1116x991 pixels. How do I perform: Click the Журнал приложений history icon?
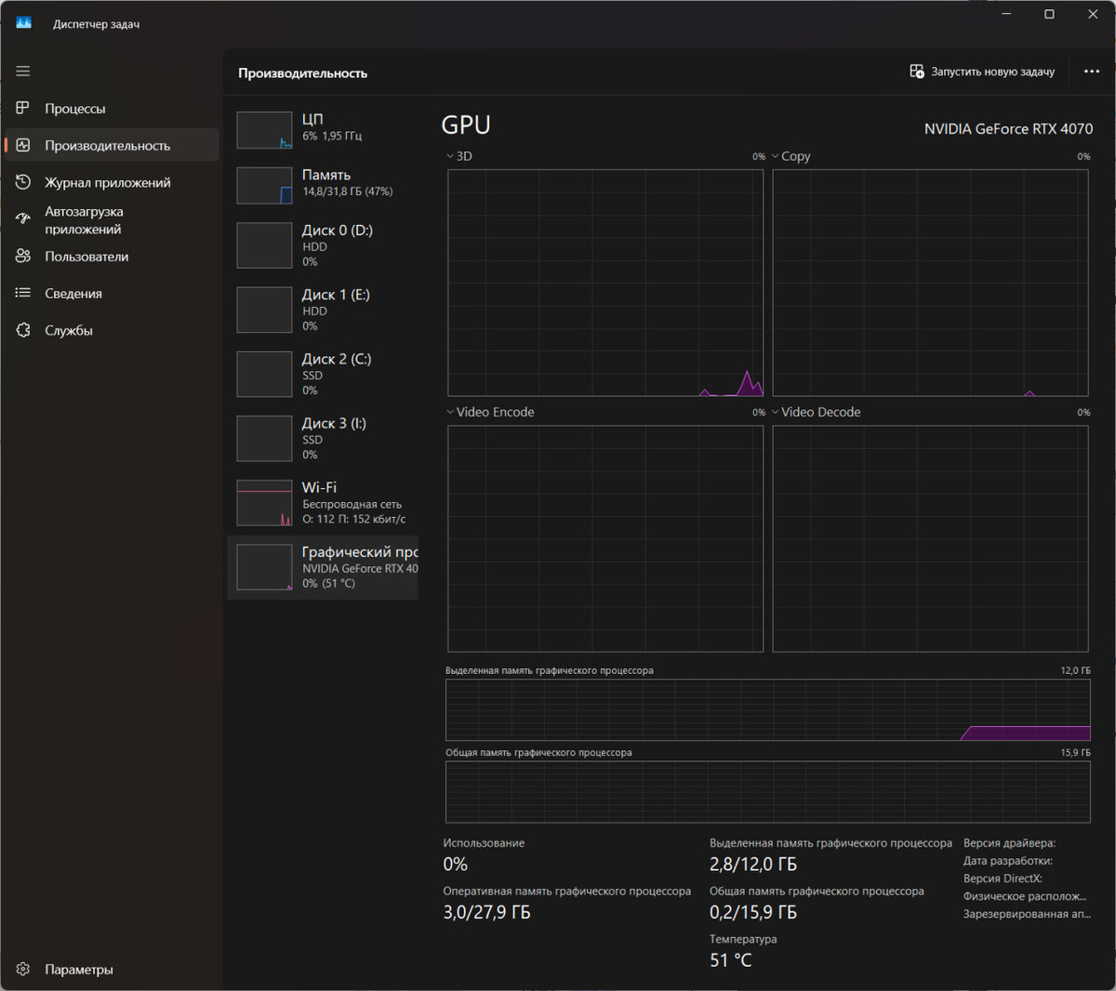tap(23, 182)
